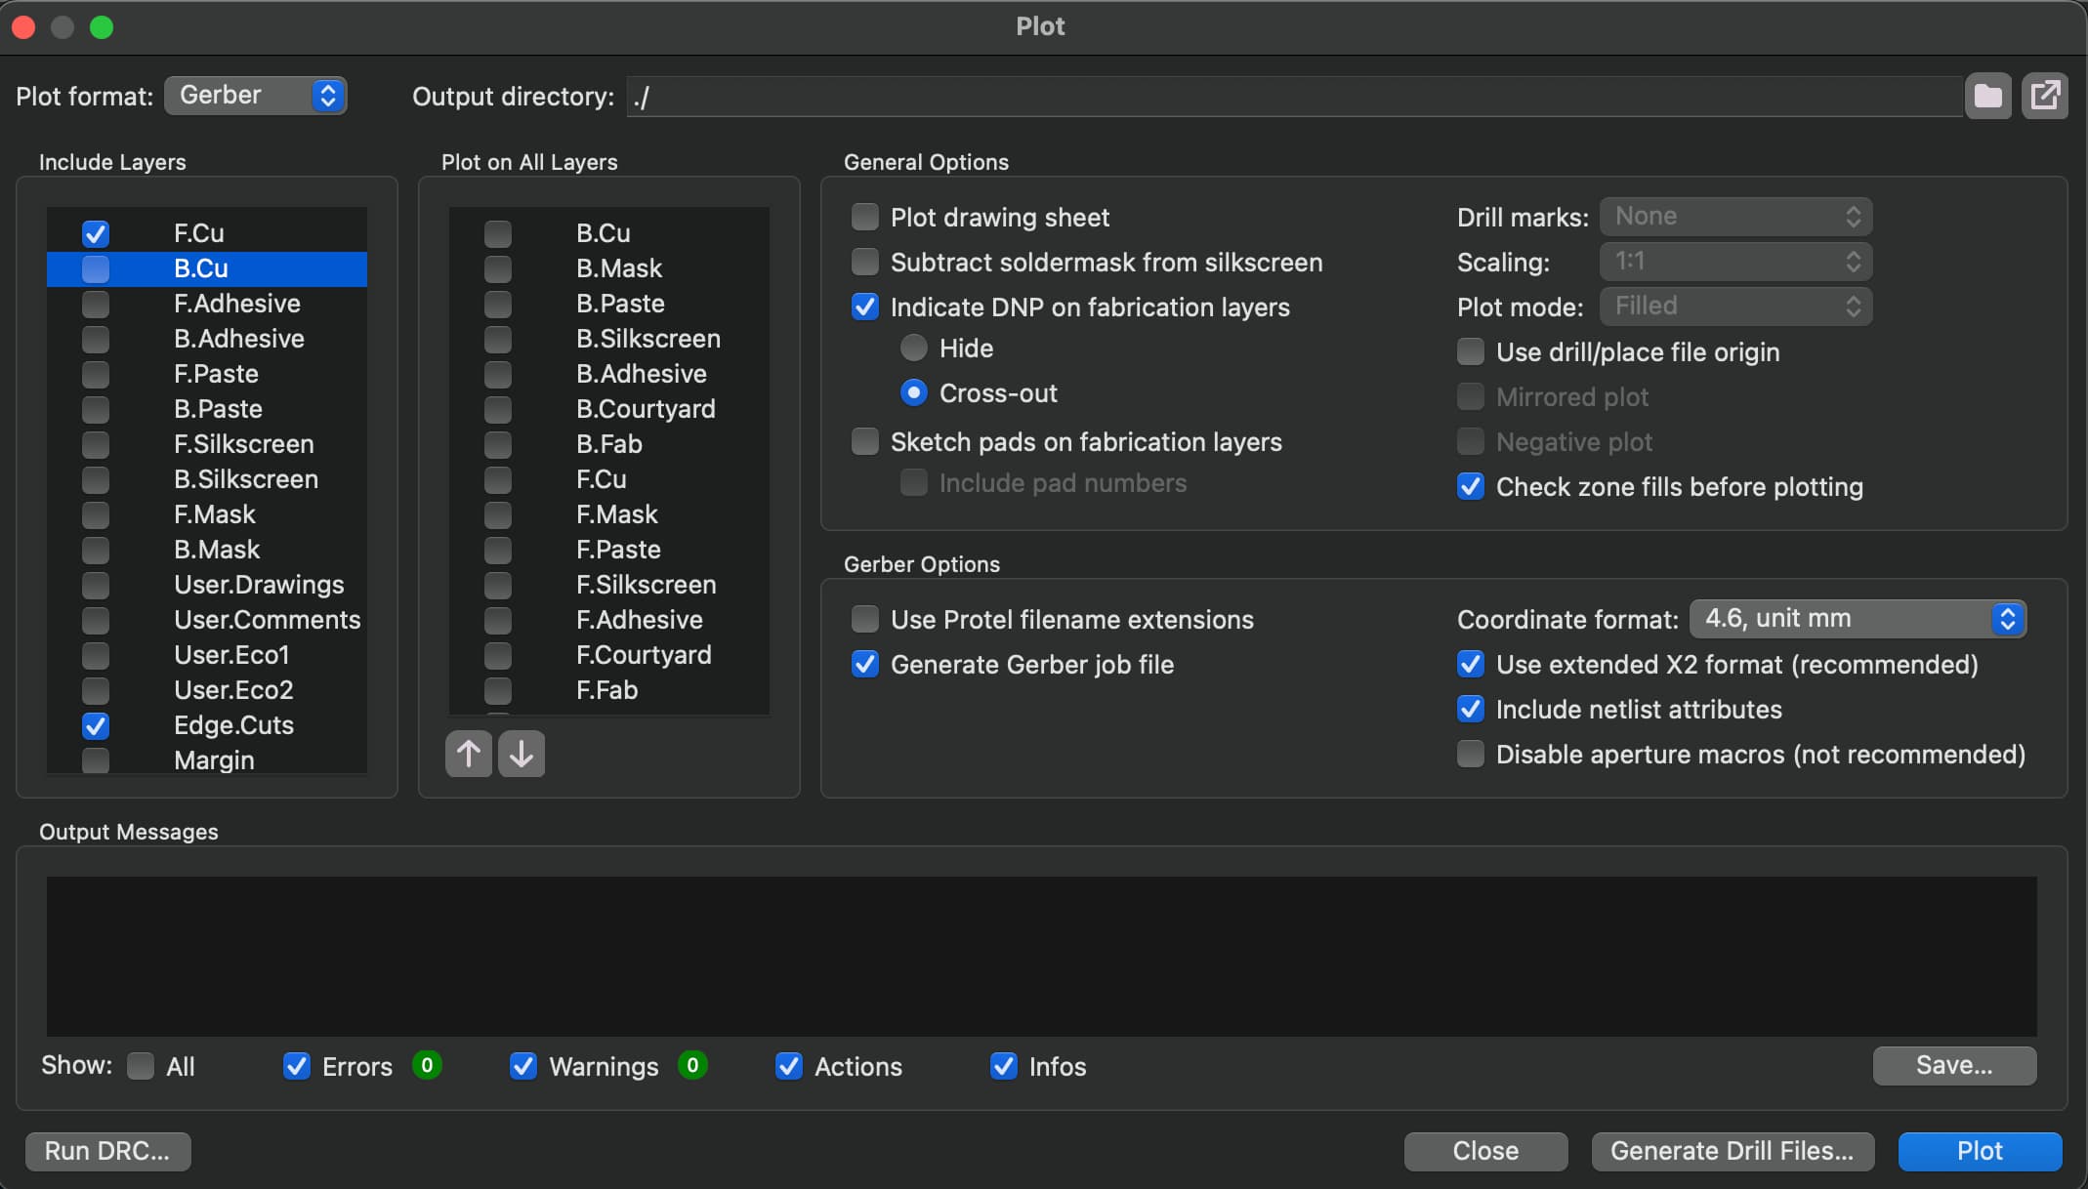Uncheck Generate Gerber job file
Image resolution: width=2088 pixels, height=1189 pixels.
(x=865, y=665)
